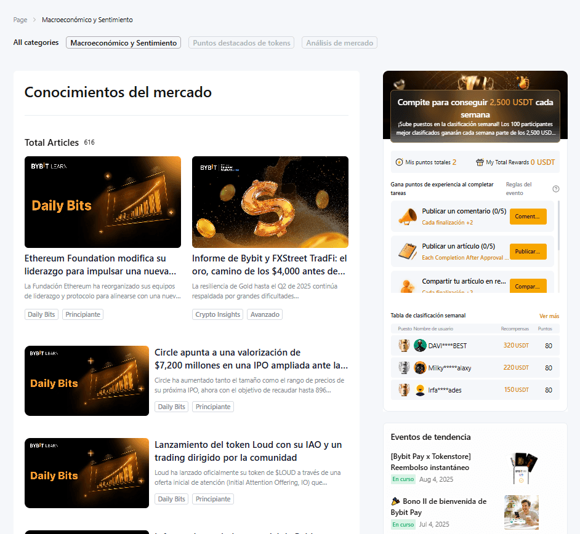The image size is (580, 534).
Task: Open Ethereum Foundation modifica su liderazgo article title
Action: tap(100, 265)
